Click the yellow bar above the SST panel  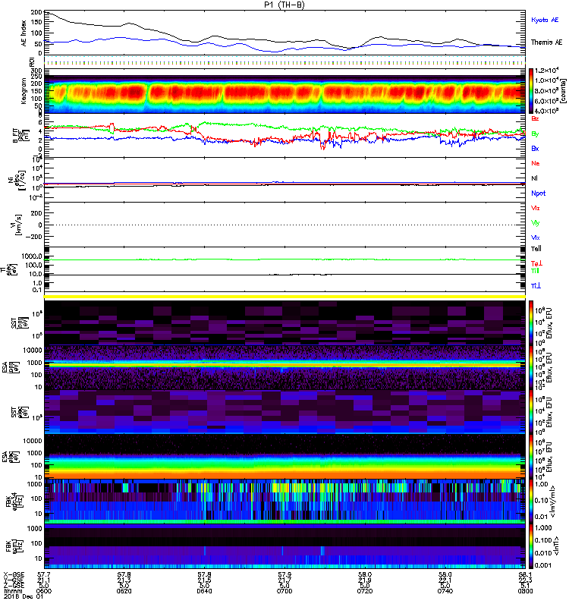(x=284, y=297)
